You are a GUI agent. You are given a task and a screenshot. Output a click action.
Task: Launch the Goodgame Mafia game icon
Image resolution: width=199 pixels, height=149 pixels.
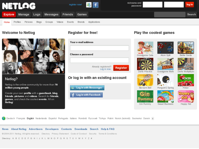tap(165, 64)
